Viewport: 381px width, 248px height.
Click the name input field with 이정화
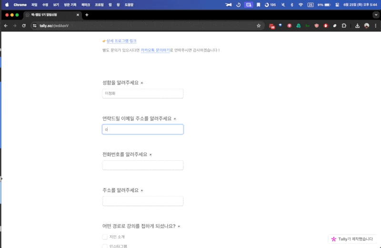click(143, 93)
